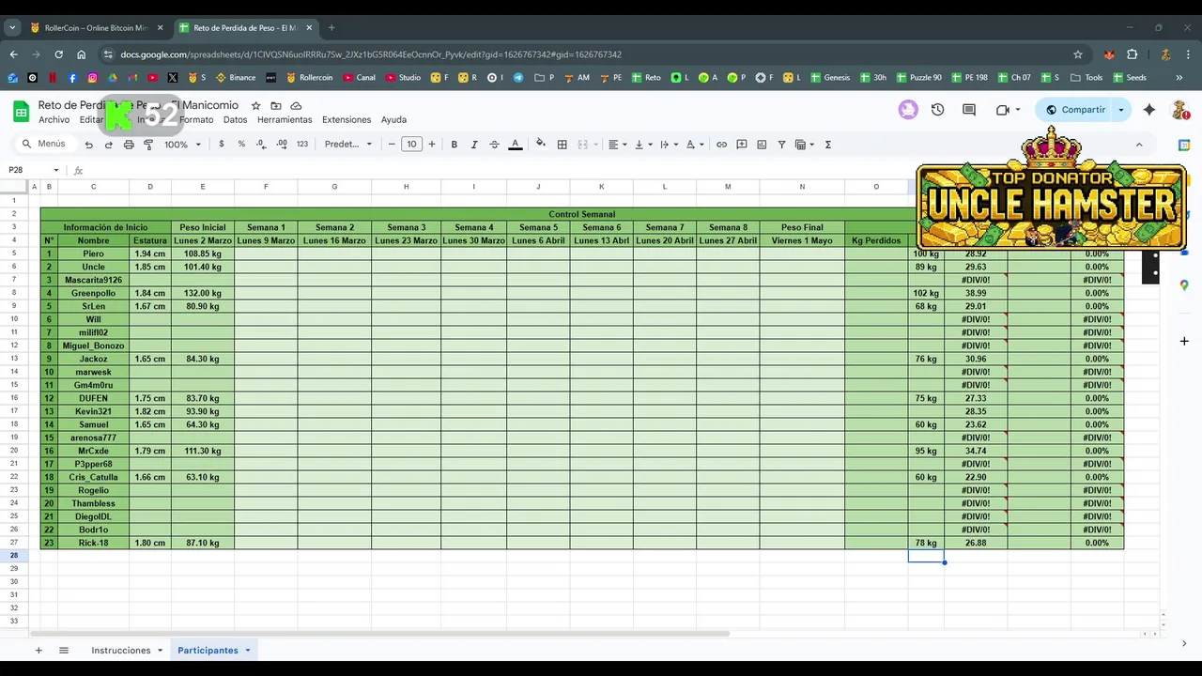Viewport: 1202px width, 676px height.
Task: Collapse the toolbar with the chevron arrow
Action: coord(1139,145)
